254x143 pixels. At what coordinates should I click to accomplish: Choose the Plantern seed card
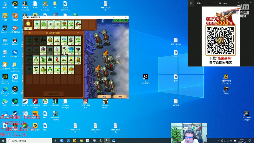tap(36, 70)
